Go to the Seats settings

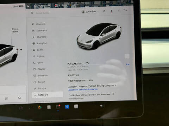coord(38,63)
